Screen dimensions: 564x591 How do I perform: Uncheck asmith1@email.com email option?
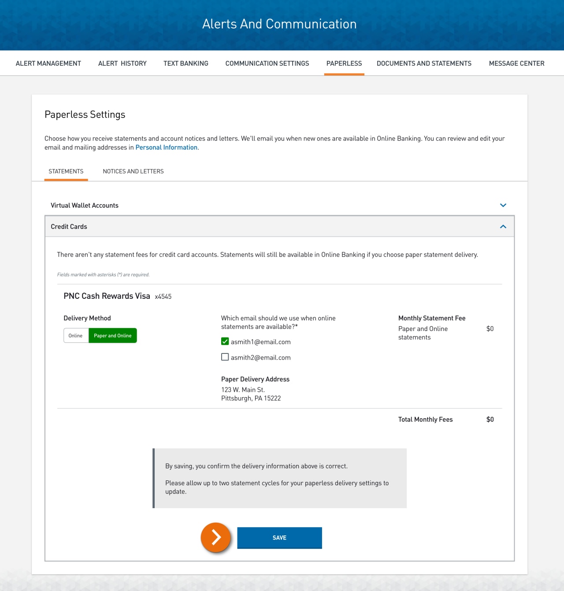pyautogui.click(x=225, y=341)
